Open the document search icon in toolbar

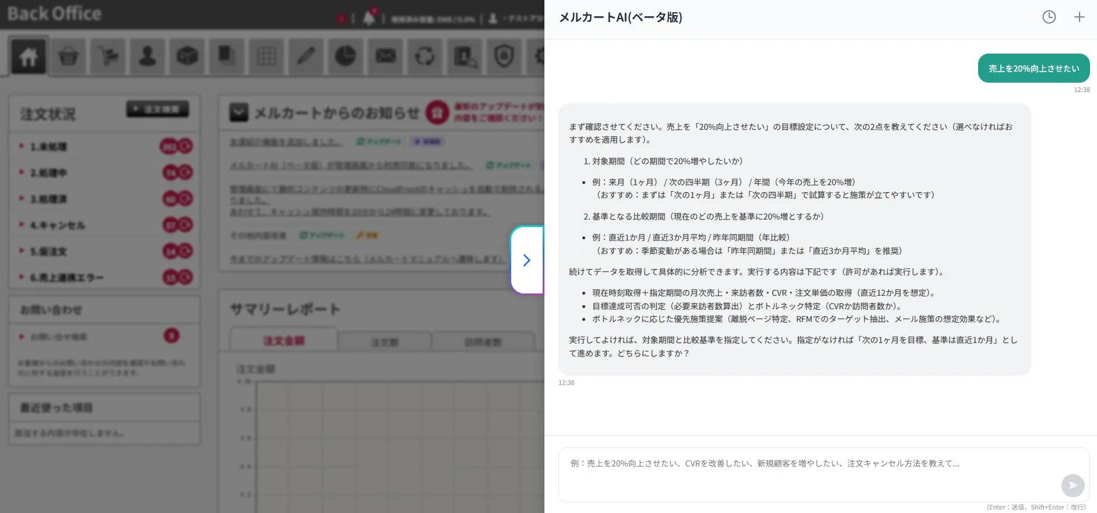(465, 56)
